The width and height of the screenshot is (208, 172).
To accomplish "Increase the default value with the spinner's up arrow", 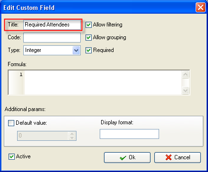I will click(x=72, y=134).
